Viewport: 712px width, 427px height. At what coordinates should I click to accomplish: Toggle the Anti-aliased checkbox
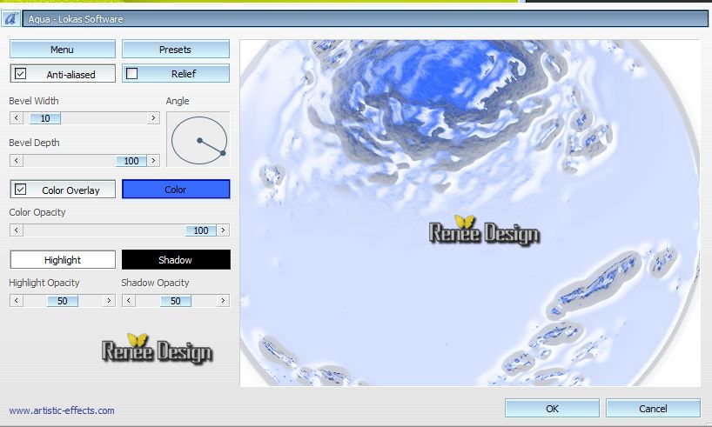pyautogui.click(x=20, y=74)
